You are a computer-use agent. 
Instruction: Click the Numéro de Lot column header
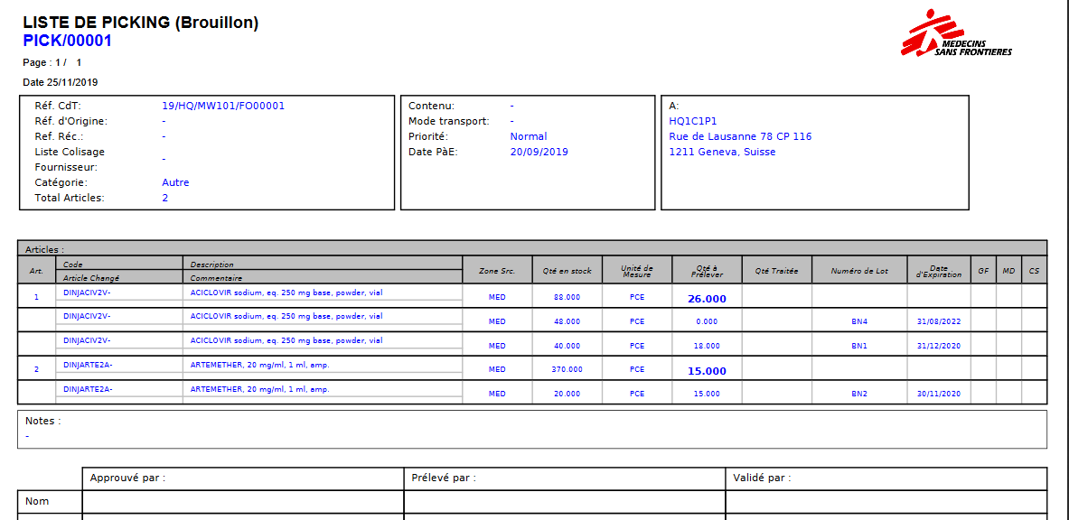point(858,271)
